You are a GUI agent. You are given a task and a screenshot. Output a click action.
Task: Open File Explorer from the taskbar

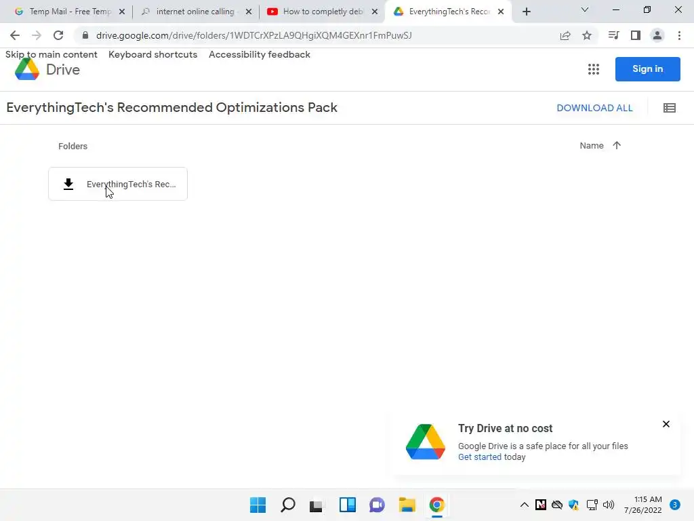click(x=407, y=505)
